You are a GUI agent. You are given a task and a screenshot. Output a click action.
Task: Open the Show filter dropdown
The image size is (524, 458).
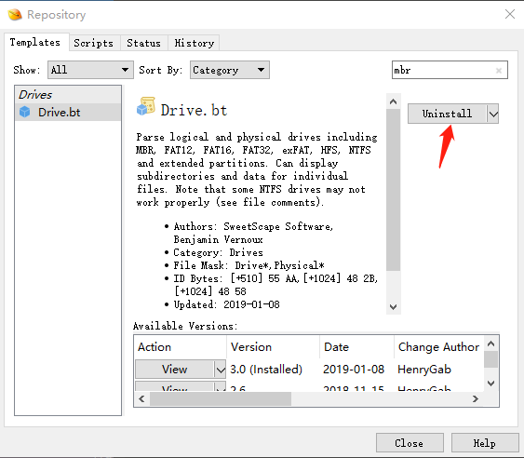pyautogui.click(x=90, y=70)
